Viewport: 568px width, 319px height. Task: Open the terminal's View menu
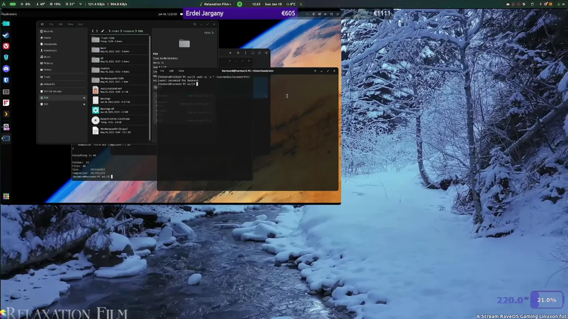(x=181, y=71)
